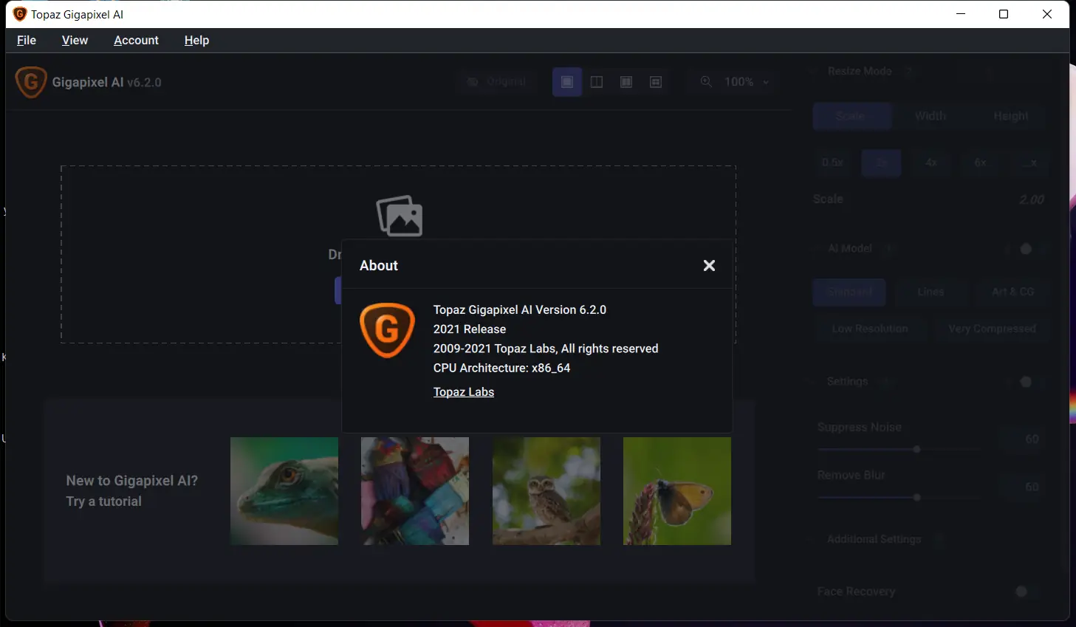
Task: Click the Gigapixel AI logo in the header
Action: click(31, 82)
